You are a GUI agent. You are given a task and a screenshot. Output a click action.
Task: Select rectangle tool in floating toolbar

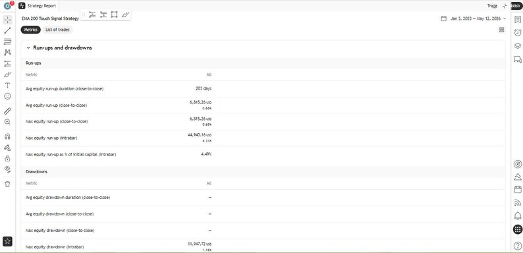pos(114,14)
